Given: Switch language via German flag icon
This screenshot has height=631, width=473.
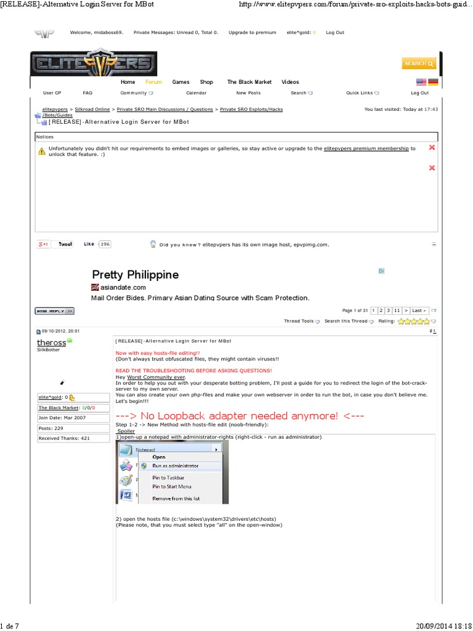Looking at the screenshot, I should click(x=433, y=82).
